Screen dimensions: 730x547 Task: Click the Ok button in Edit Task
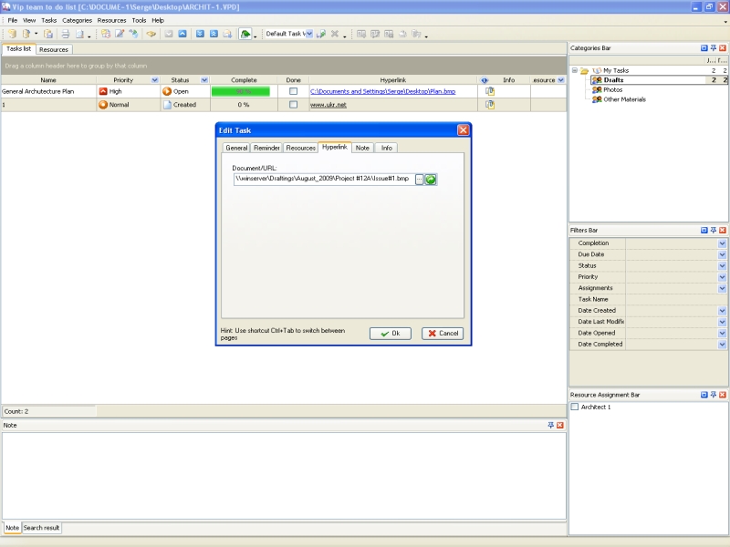391,334
